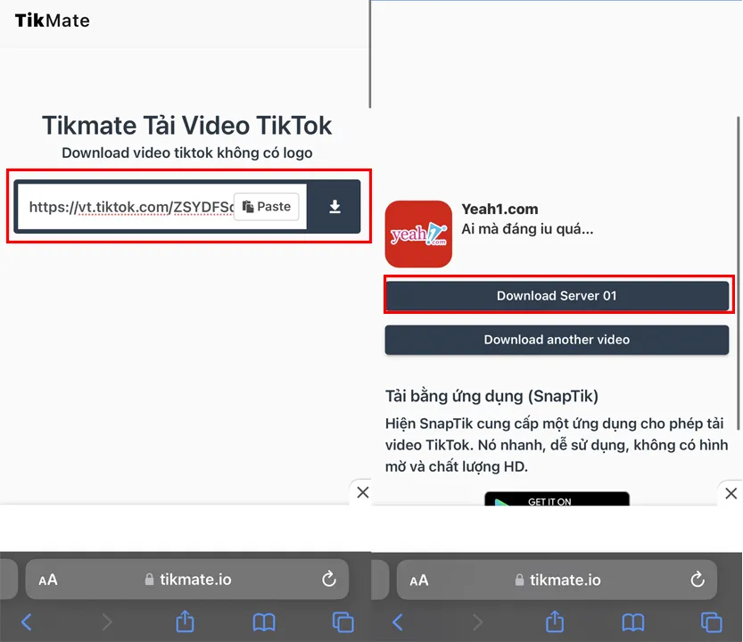Tap the forward chevron in right Safari toolbar
This screenshot has height=642, width=743.
[x=479, y=621]
